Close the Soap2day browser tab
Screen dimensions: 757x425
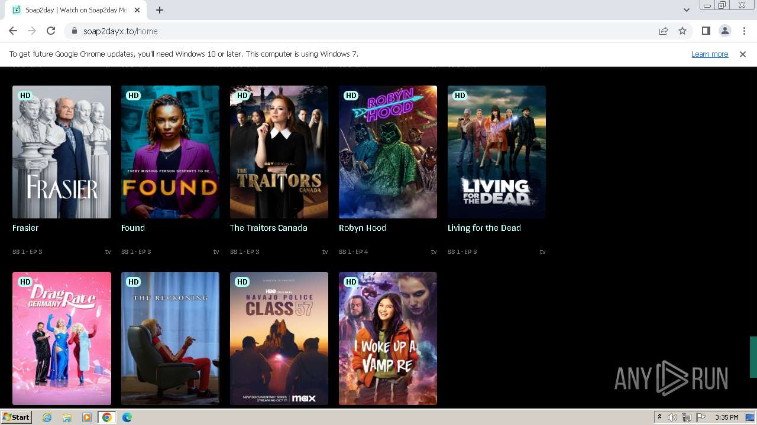[x=138, y=10]
